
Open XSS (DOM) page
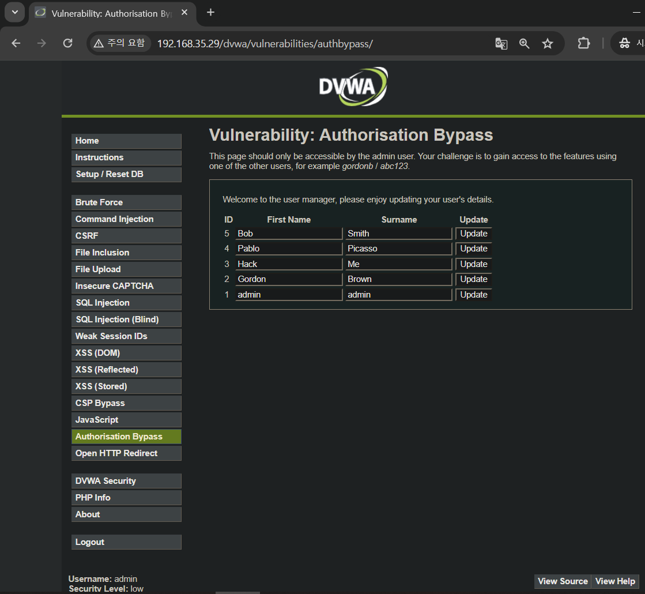[x=126, y=353]
